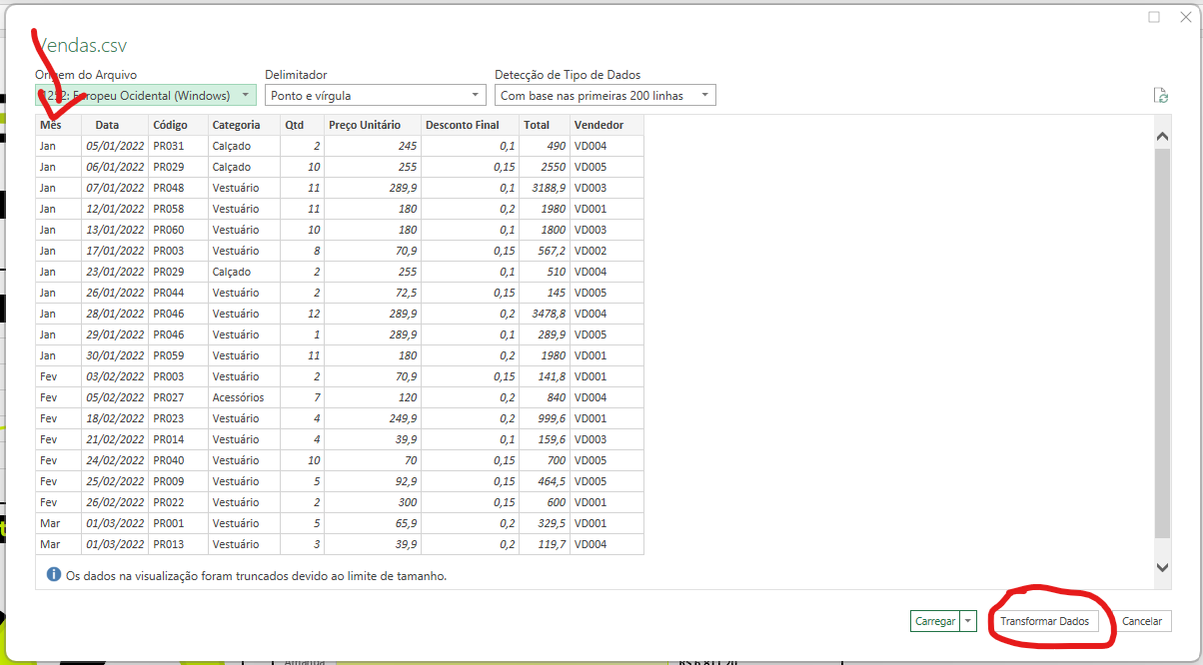Click the Transformar Dados button

1045,621
